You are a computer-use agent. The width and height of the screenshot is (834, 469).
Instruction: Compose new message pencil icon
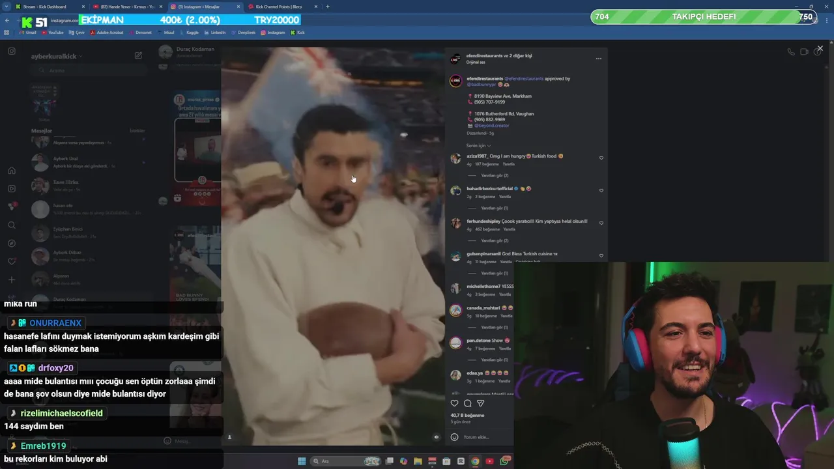coord(138,56)
